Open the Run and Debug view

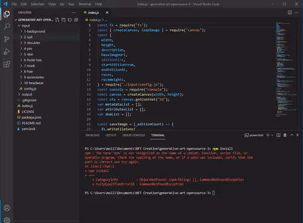point(7,52)
